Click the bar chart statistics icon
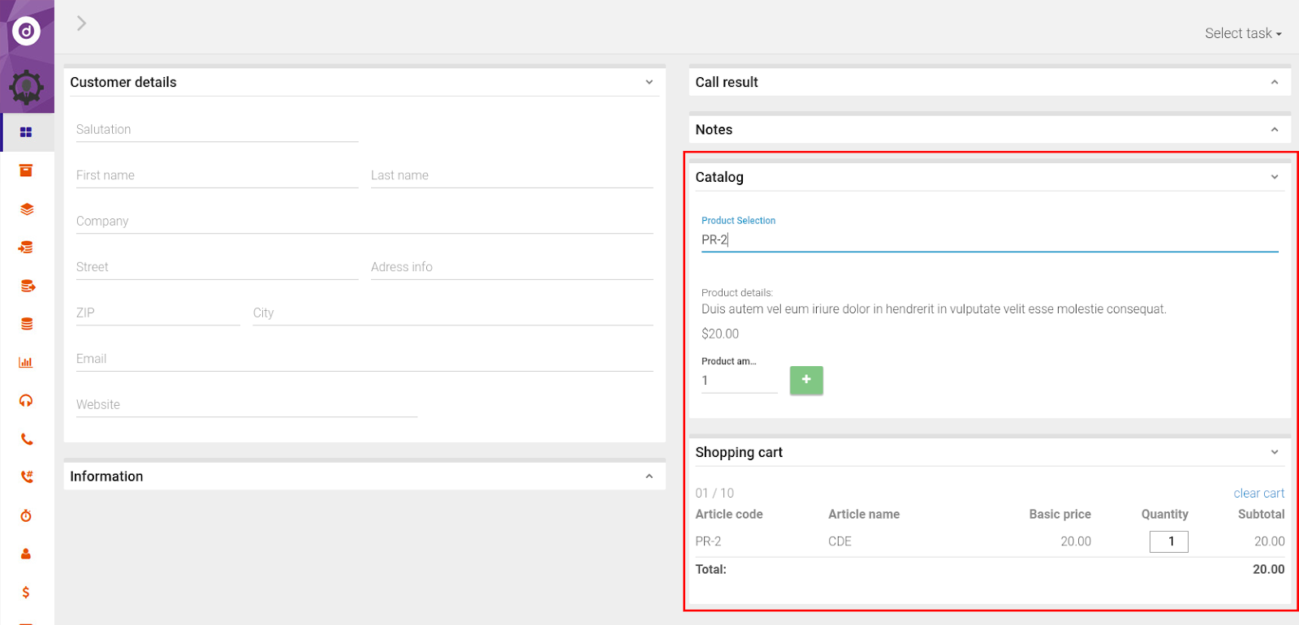This screenshot has height=625, width=1299. [x=26, y=362]
